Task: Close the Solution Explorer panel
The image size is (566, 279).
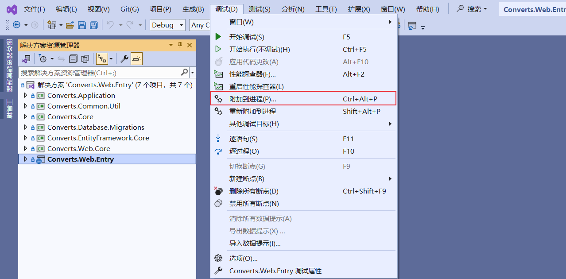Action: [x=190, y=45]
